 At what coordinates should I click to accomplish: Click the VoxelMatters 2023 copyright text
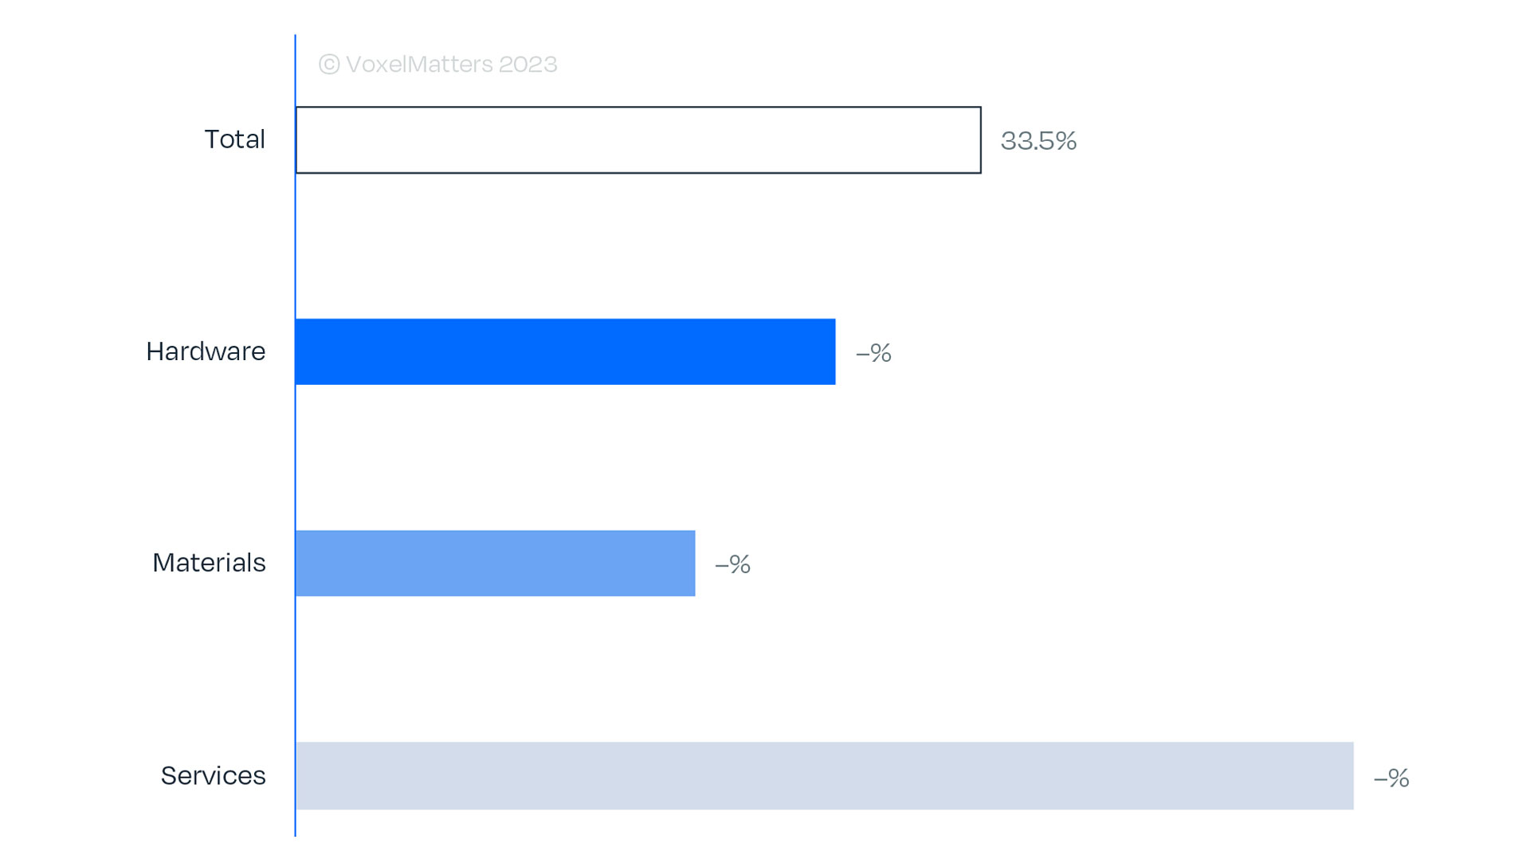437,64
